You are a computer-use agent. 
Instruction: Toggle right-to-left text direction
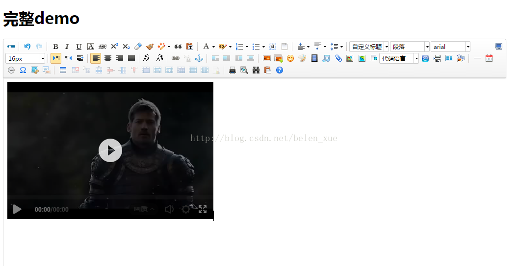pyautogui.click(x=68, y=58)
